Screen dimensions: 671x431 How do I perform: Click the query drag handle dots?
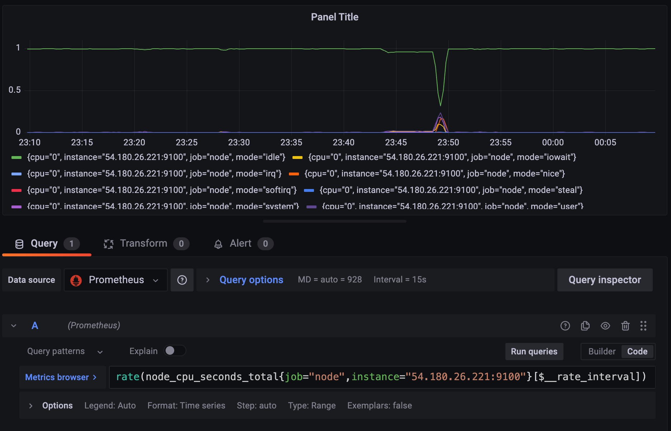tap(643, 326)
